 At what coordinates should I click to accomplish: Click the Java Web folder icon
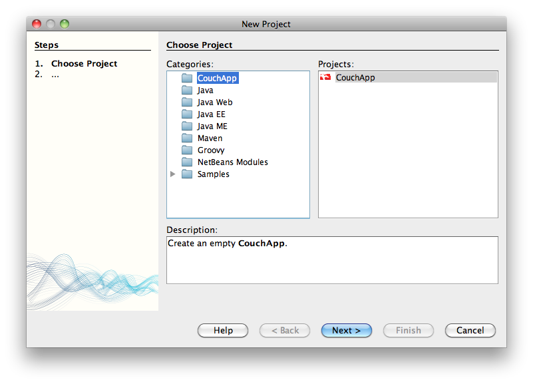186,102
